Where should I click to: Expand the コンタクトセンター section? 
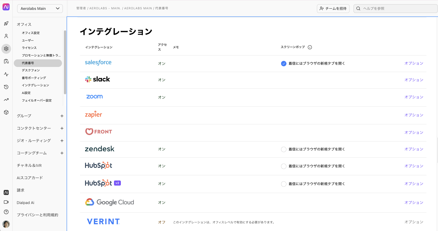pos(62,128)
